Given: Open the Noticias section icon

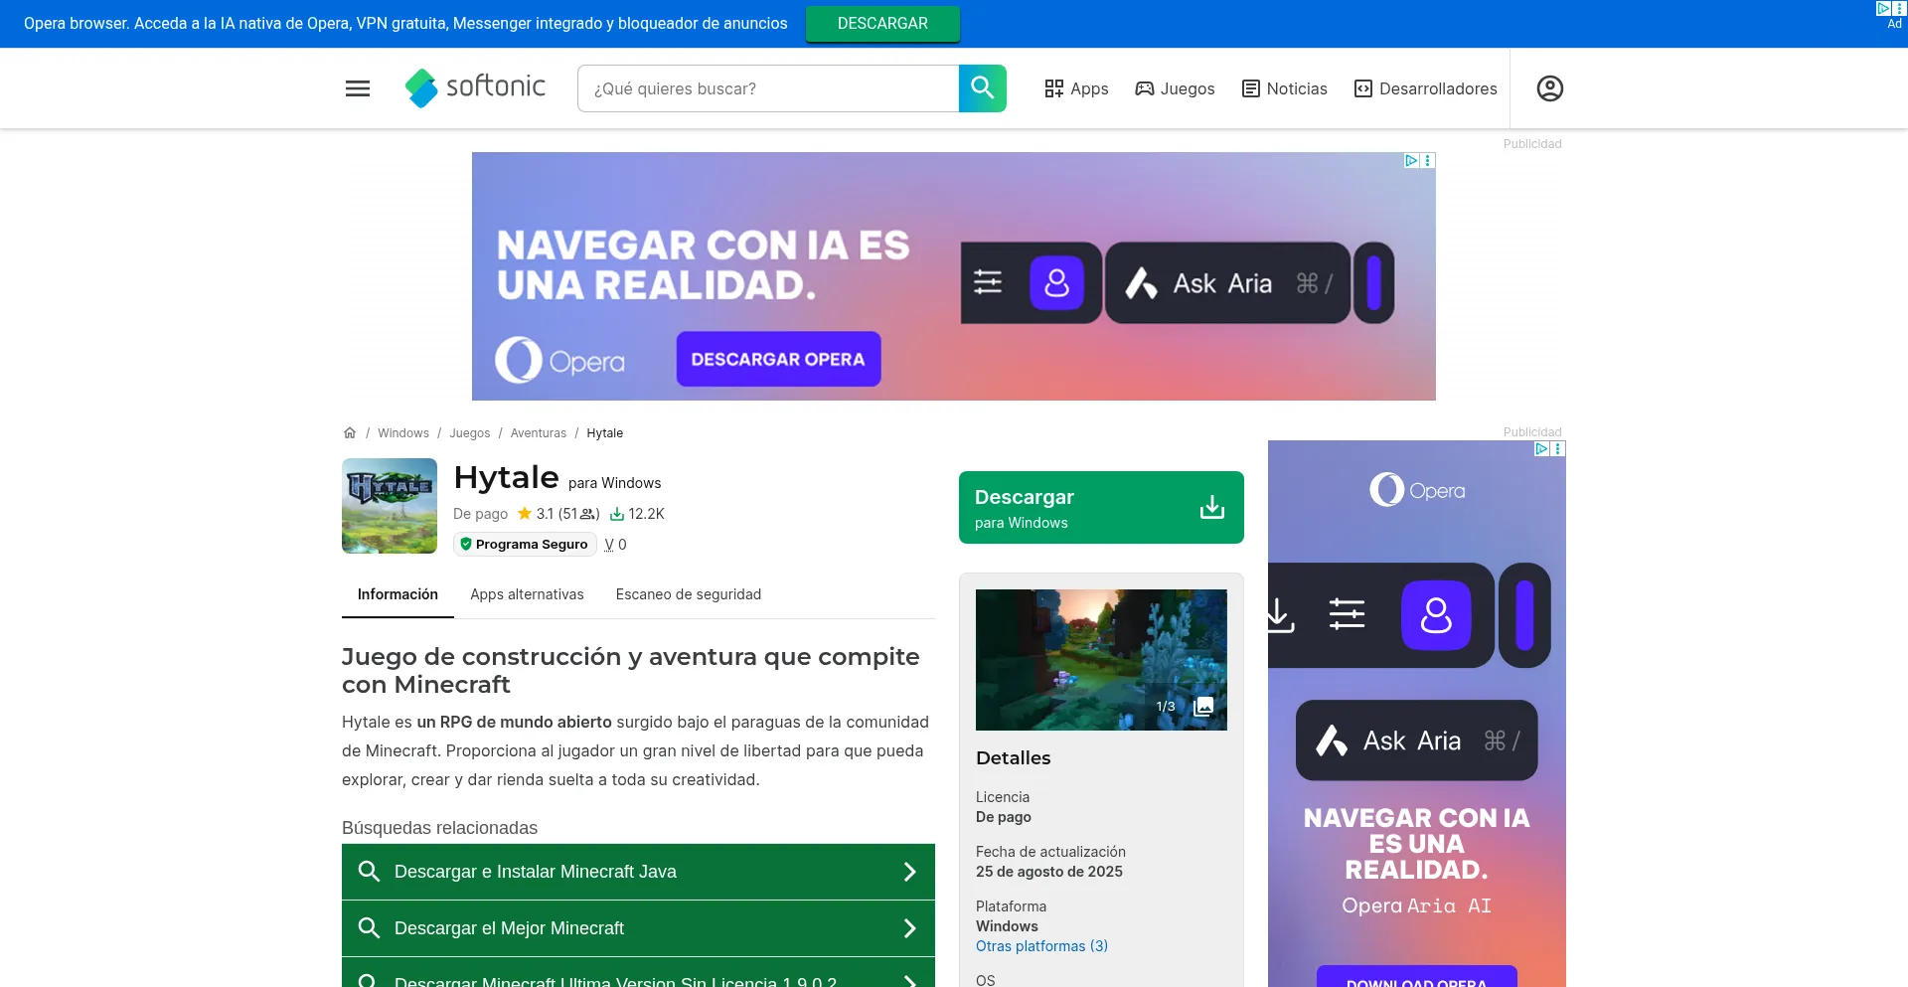Looking at the screenshot, I should (x=1283, y=88).
